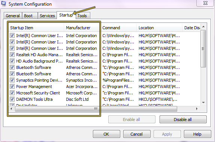Screen dimensions: 215x142
Task: Select the Tools tab
Action: tap(82, 16)
